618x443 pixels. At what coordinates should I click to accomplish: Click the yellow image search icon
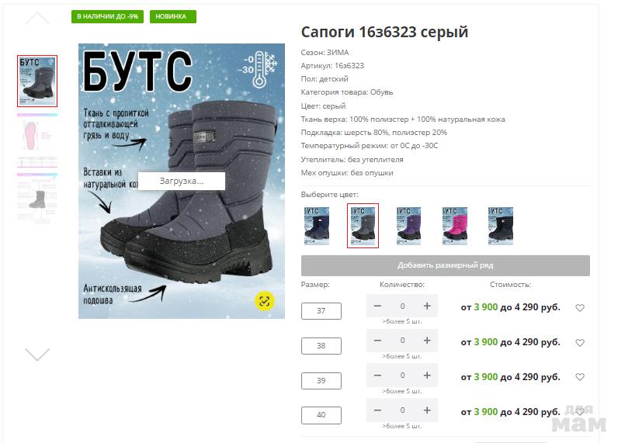click(x=265, y=301)
